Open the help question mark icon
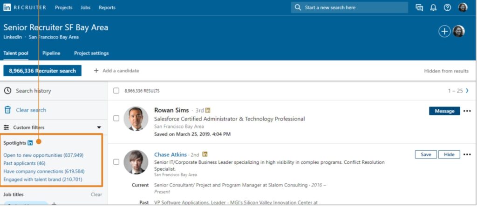The width and height of the screenshot is (477, 207). coord(447,7)
